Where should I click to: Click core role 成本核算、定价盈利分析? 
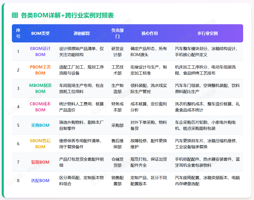click(x=149, y=107)
